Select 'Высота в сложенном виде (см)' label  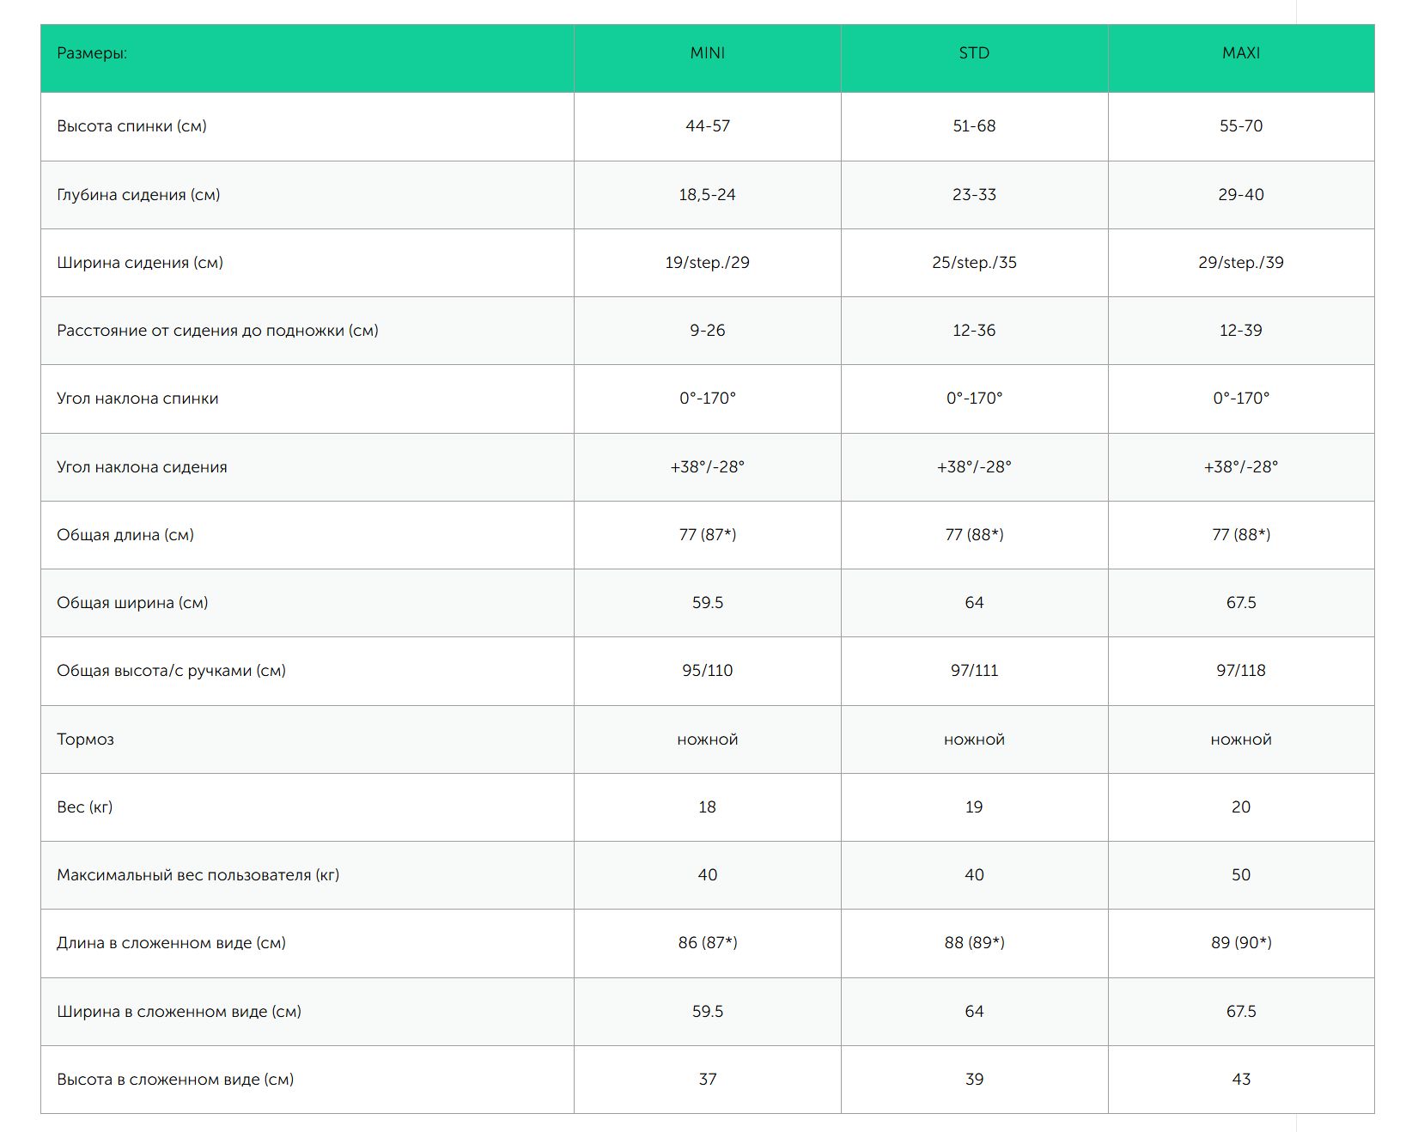[175, 1080]
